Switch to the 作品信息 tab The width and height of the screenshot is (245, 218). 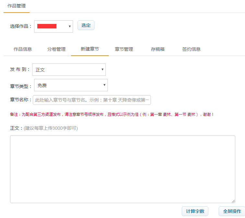point(23,49)
